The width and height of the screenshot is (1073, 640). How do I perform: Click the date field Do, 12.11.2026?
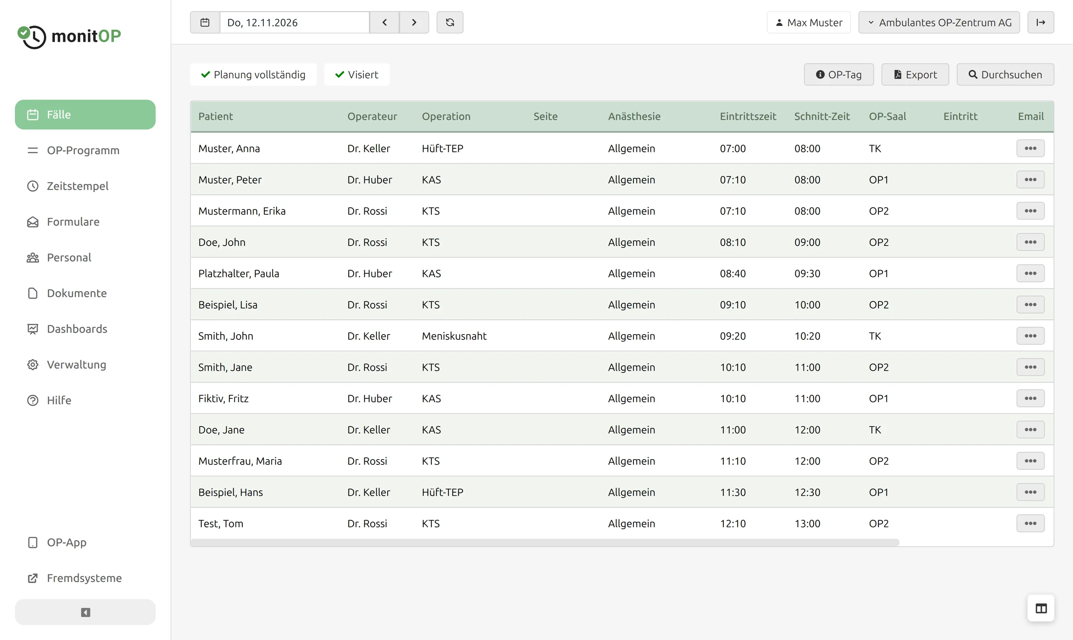coord(295,22)
